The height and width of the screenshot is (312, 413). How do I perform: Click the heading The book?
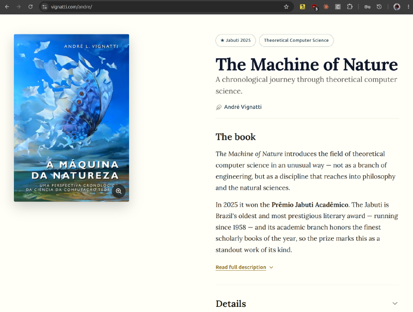point(235,137)
